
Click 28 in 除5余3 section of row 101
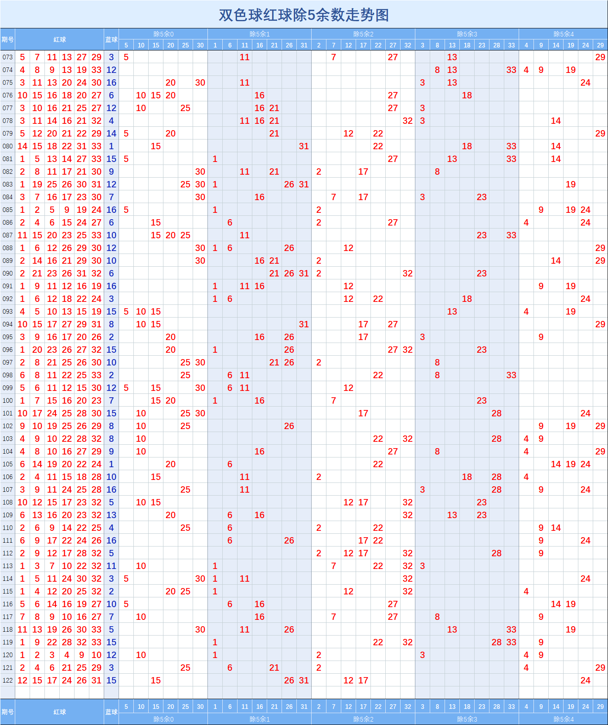pyautogui.click(x=497, y=413)
